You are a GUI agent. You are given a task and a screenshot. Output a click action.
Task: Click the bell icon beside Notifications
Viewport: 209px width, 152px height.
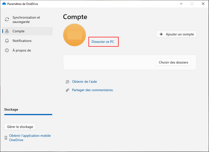(7, 41)
